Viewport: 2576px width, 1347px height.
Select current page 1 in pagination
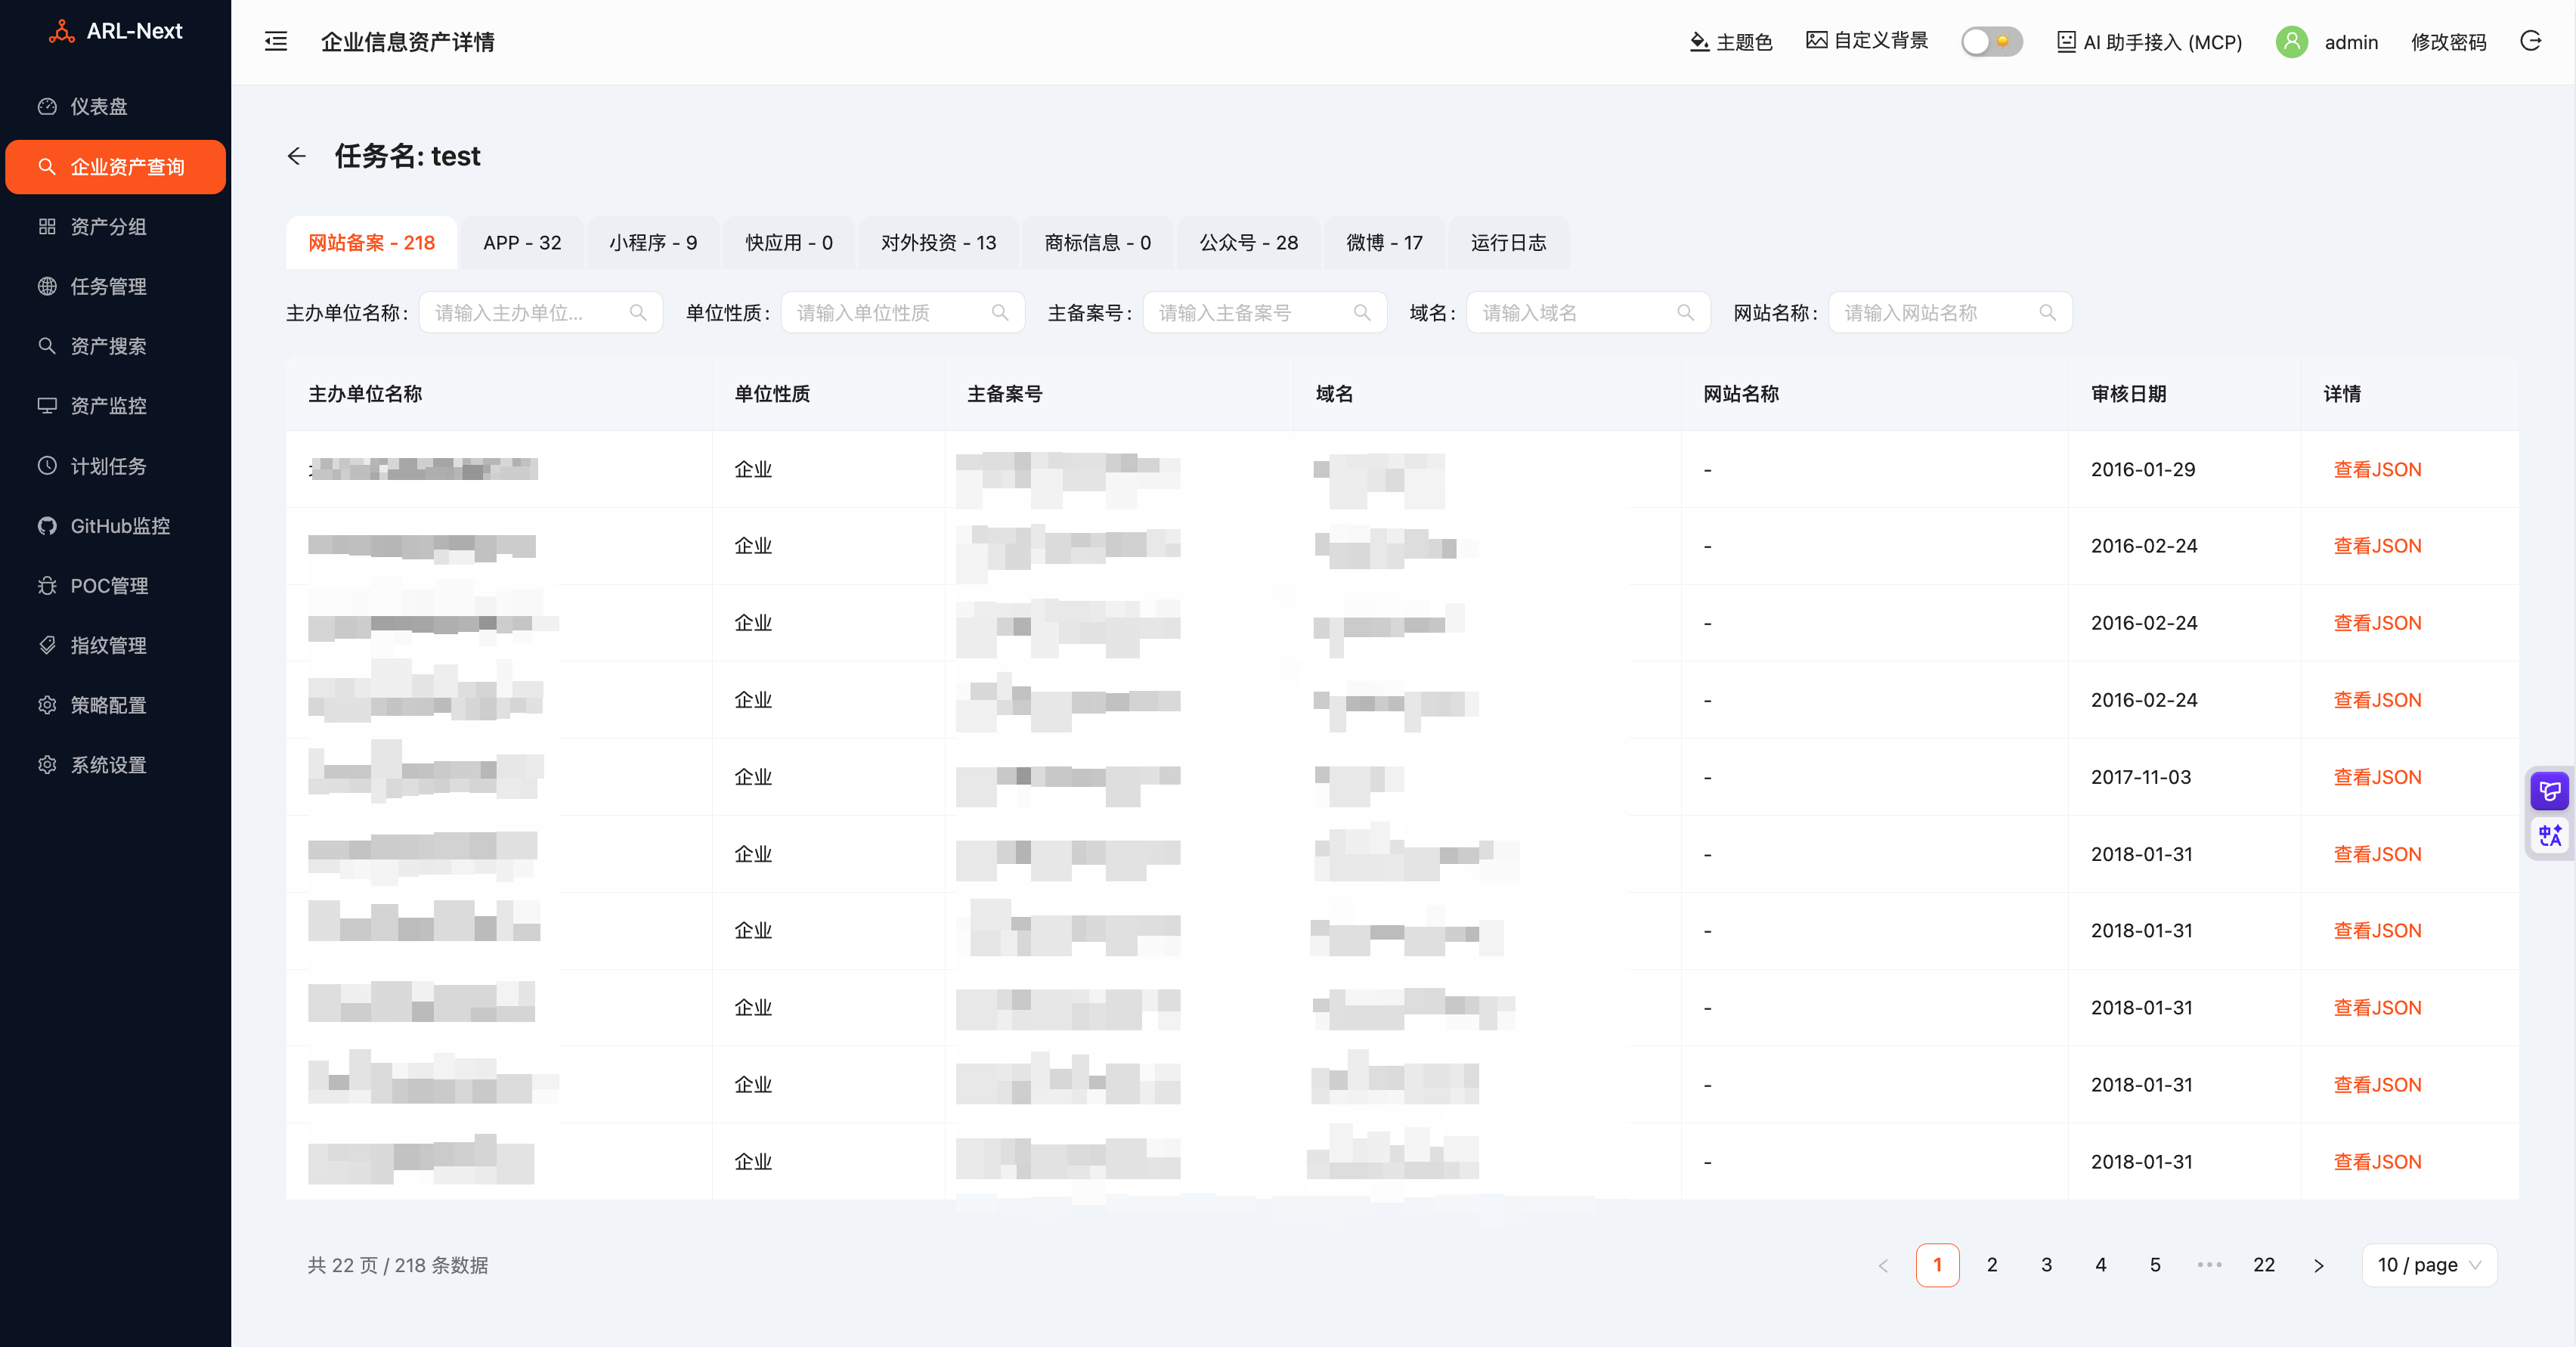(1937, 1265)
